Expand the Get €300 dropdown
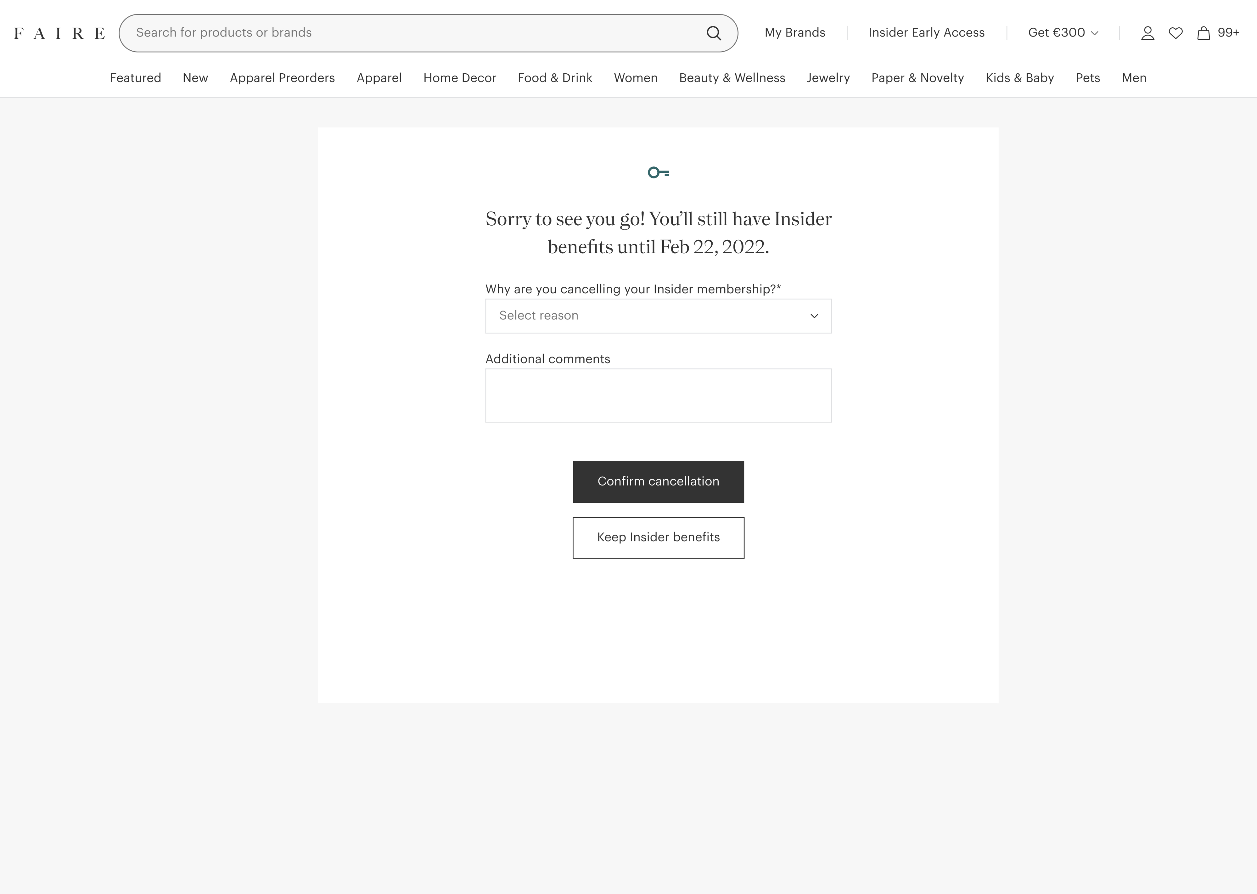 1063,33
